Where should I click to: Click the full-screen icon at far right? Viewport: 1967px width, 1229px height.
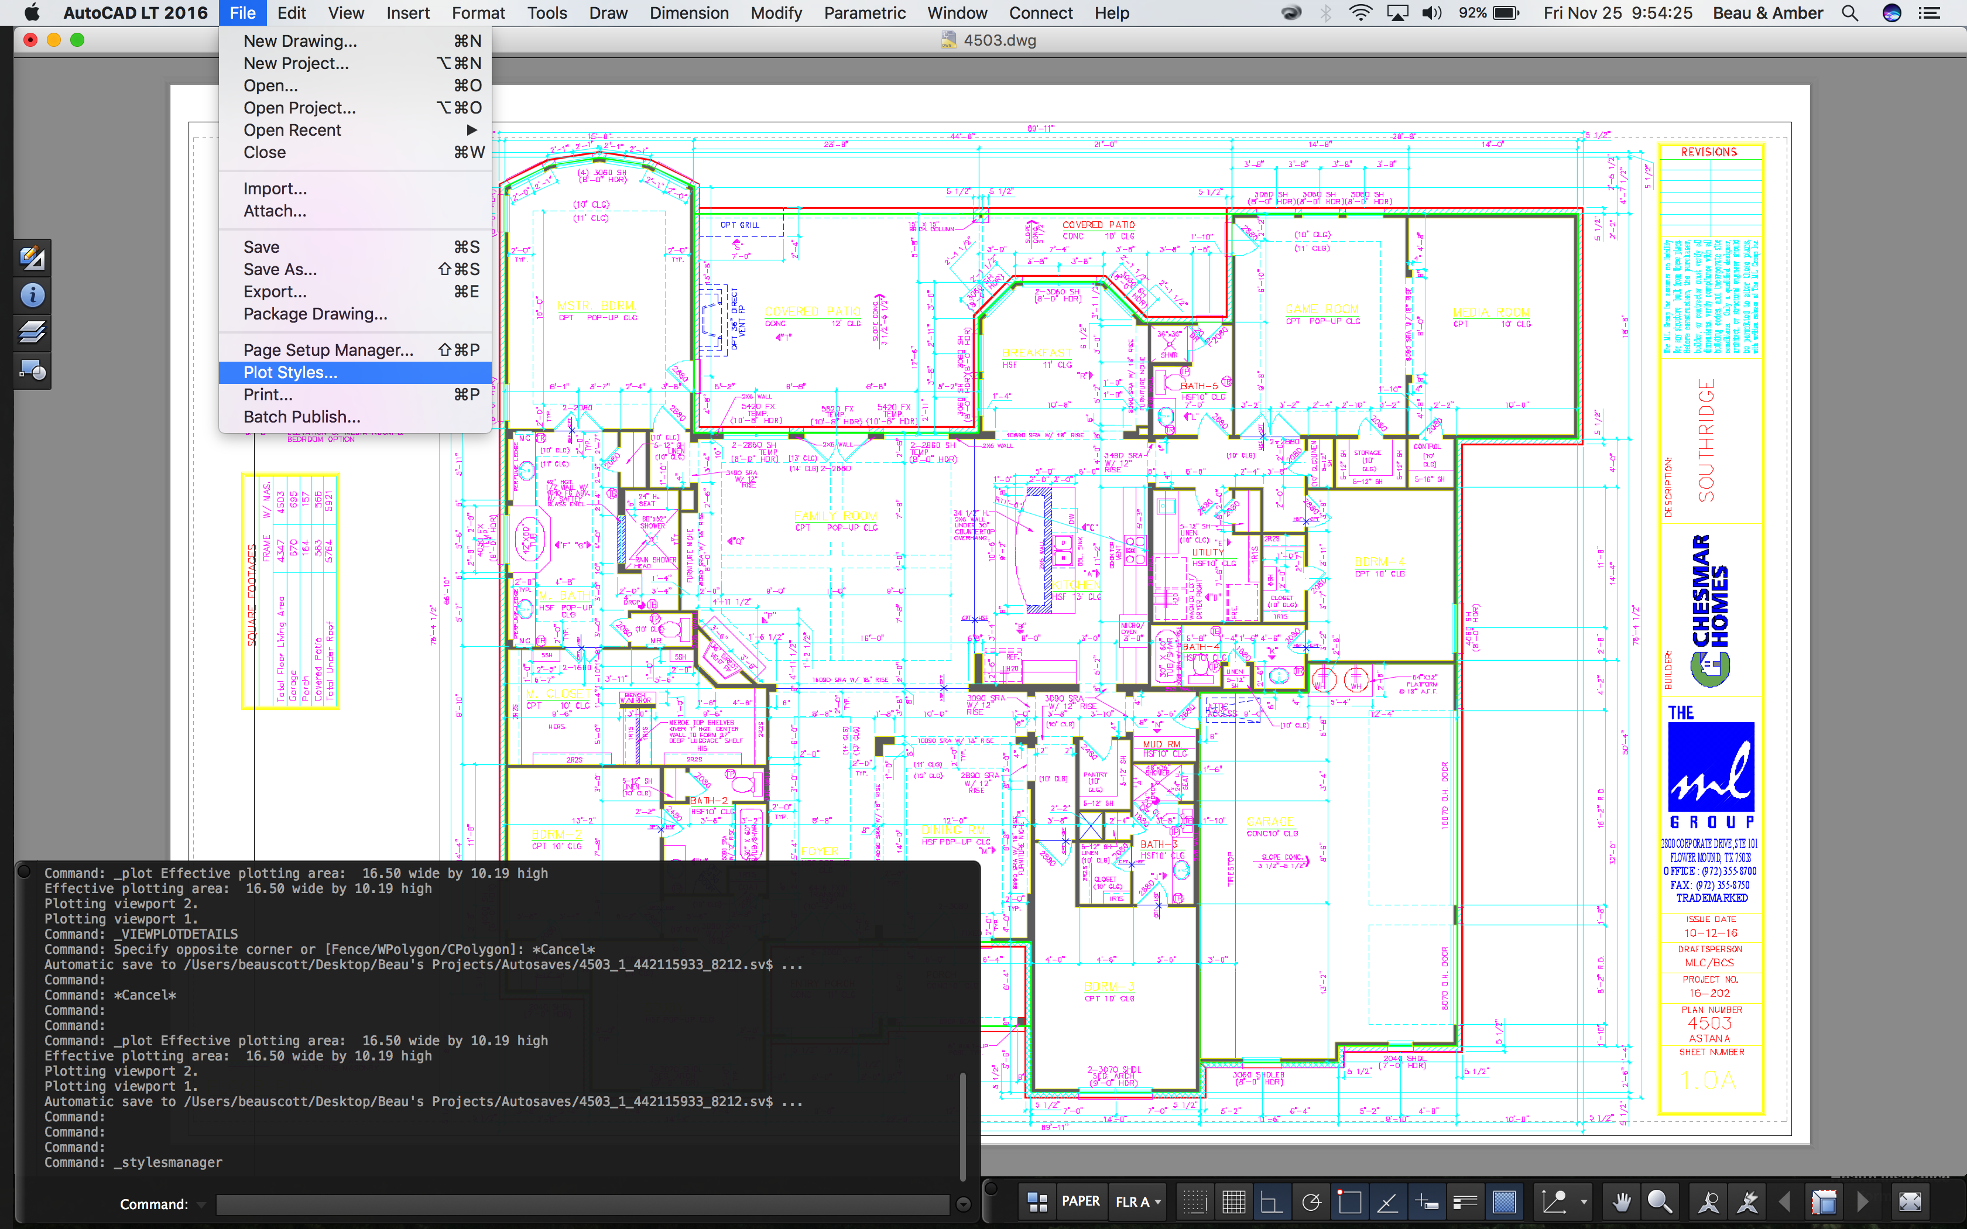(1912, 1201)
